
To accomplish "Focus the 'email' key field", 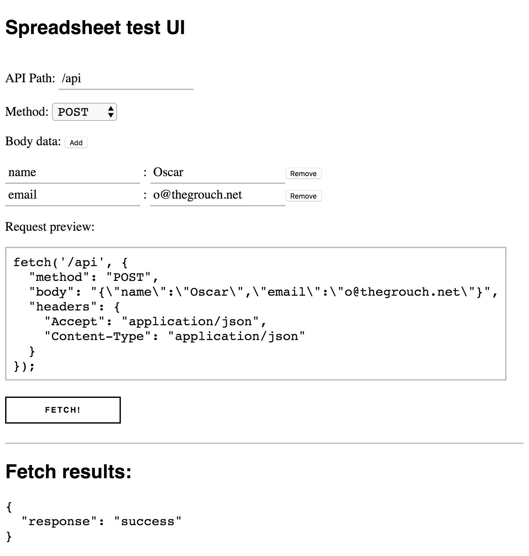I will click(x=73, y=195).
